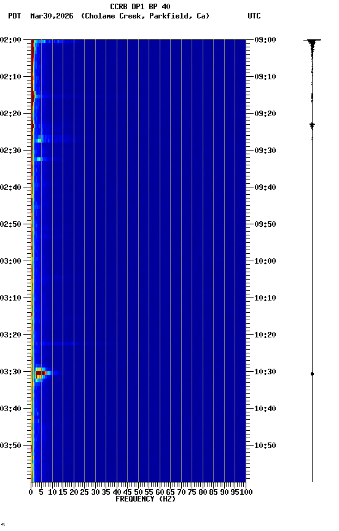Click the '25' frequency axis tick label
This screenshot has height=531, width=339.
pyautogui.click(x=85, y=492)
